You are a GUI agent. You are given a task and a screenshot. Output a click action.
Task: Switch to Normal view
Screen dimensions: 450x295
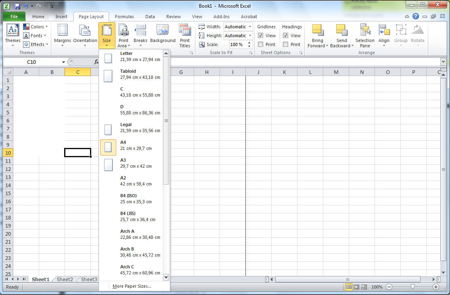point(349,287)
